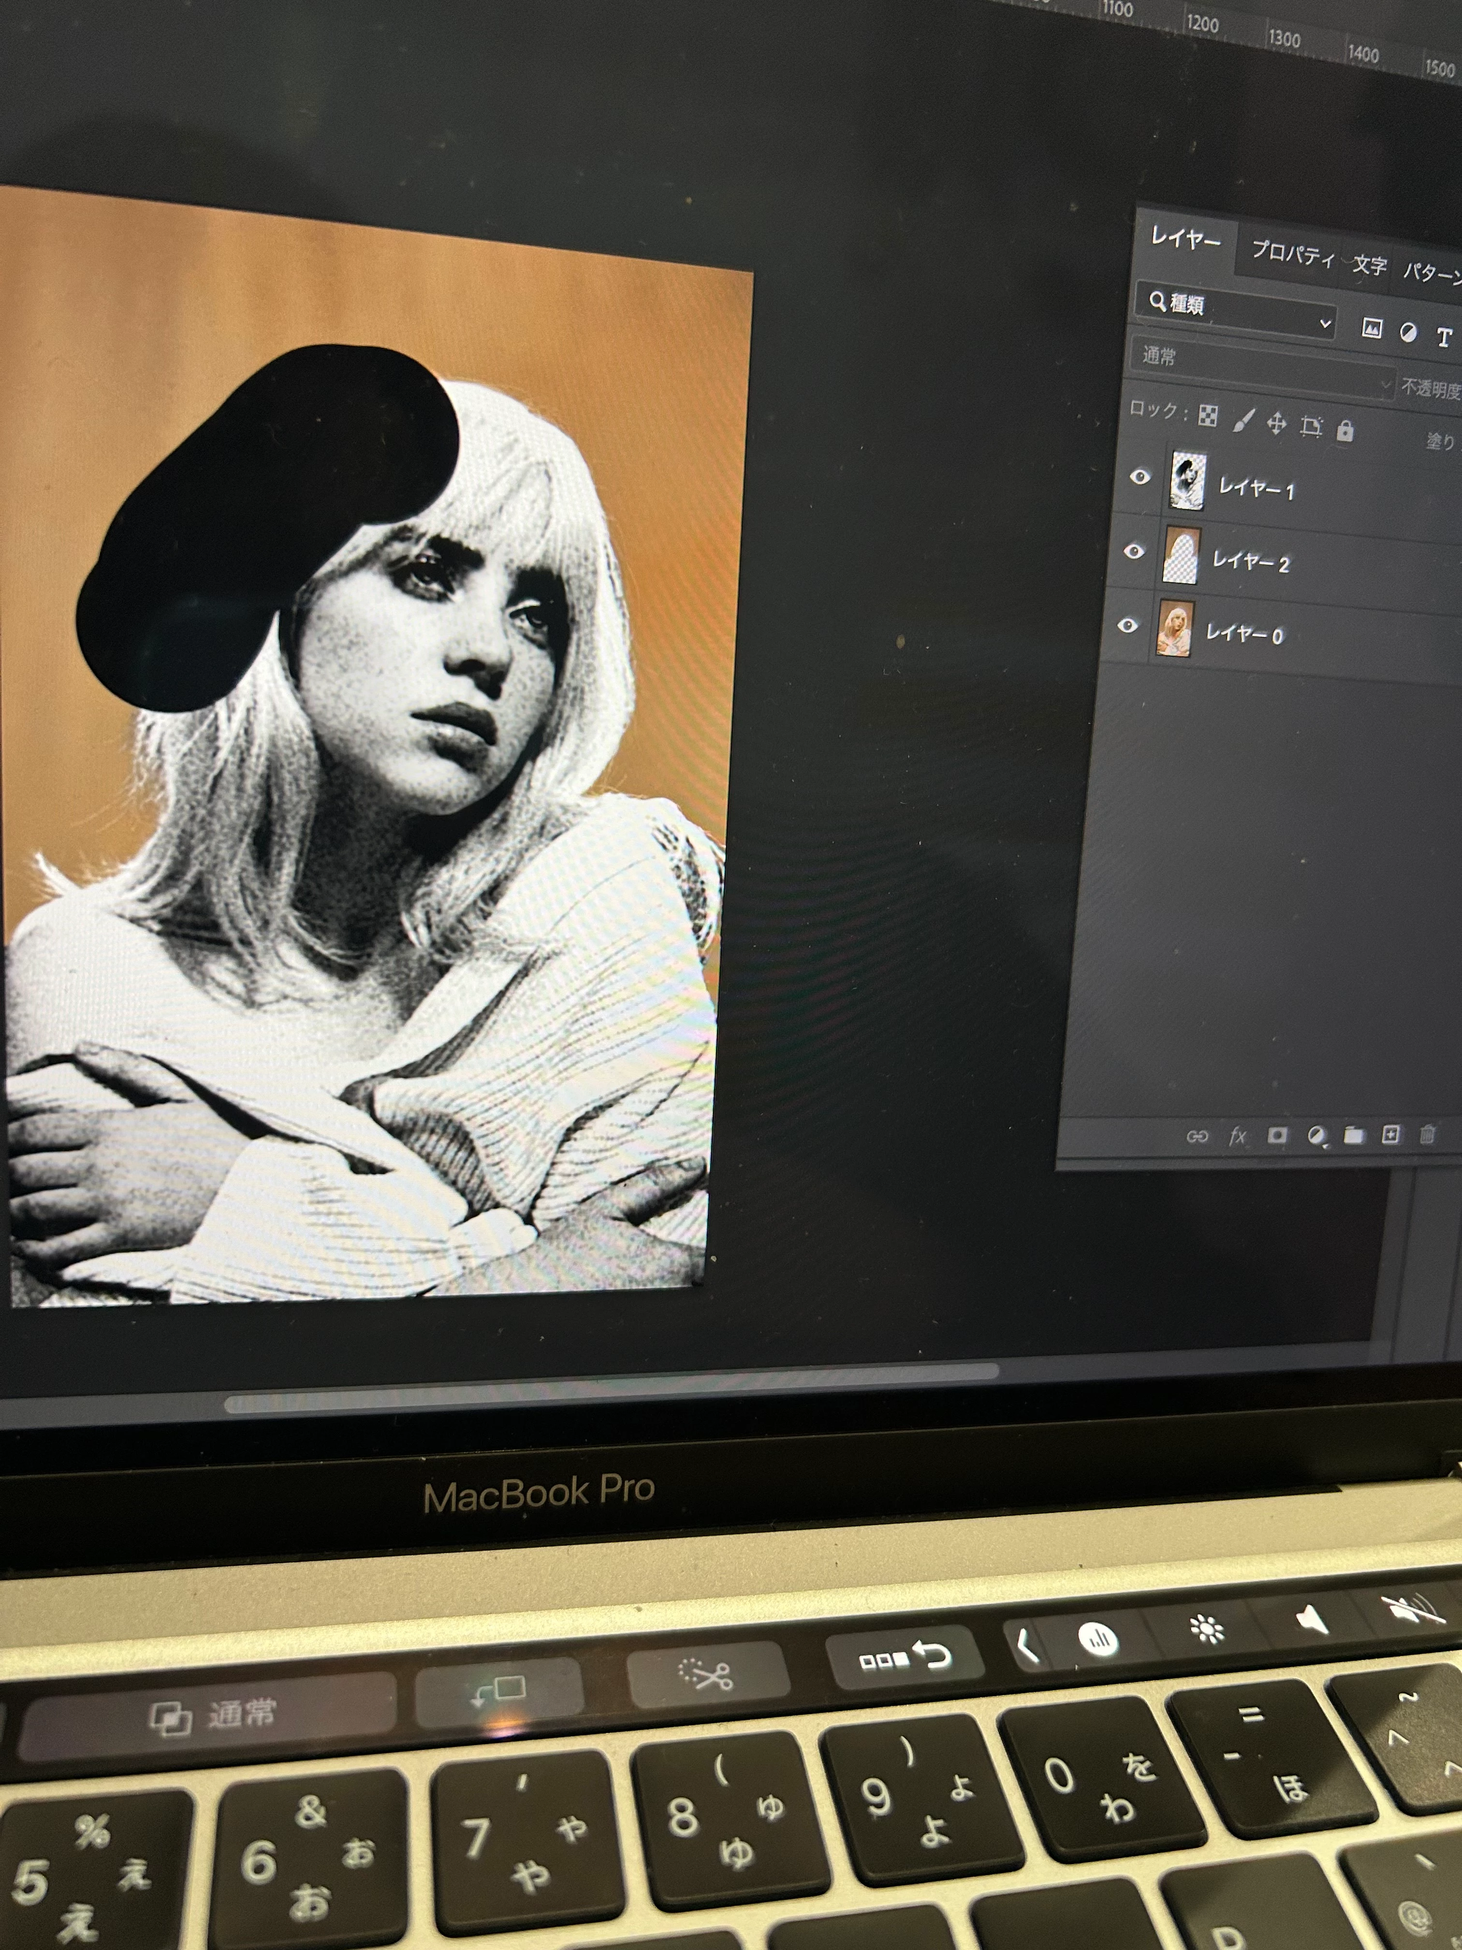
Task: Toggle the eye icon for レイヤー 0
Action: (1127, 625)
